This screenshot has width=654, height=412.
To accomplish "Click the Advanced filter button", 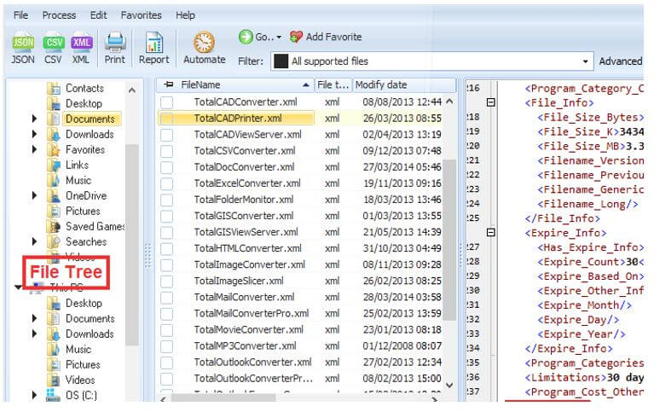I will click(x=621, y=61).
